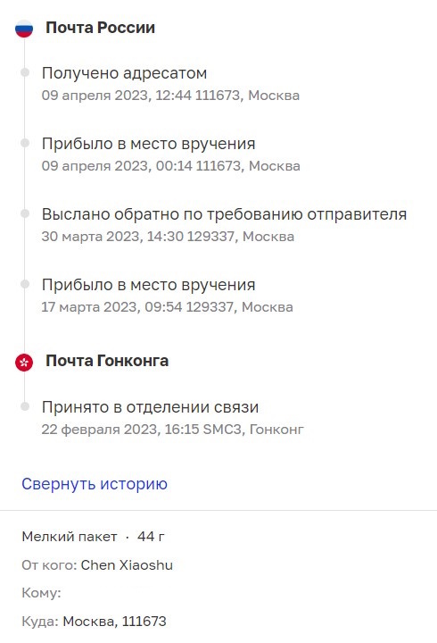
Task: Click the timeline dot for 09 апреля 00:14
Action: coord(25,143)
